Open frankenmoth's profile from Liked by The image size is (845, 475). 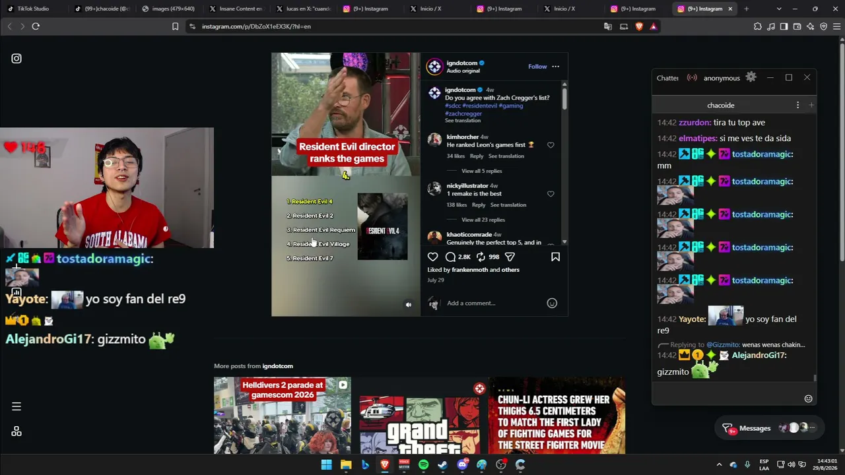click(x=471, y=270)
